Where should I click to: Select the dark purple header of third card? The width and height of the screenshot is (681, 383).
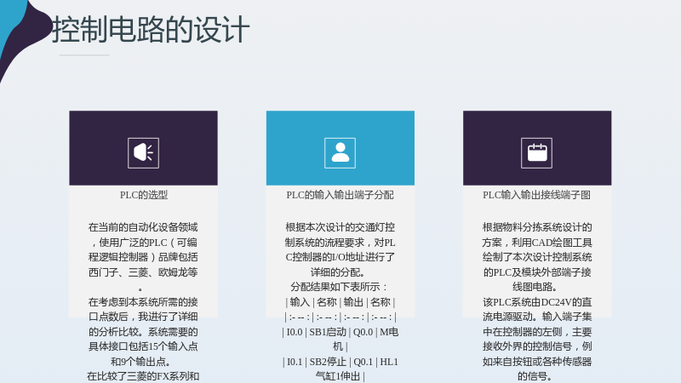[x=537, y=148]
